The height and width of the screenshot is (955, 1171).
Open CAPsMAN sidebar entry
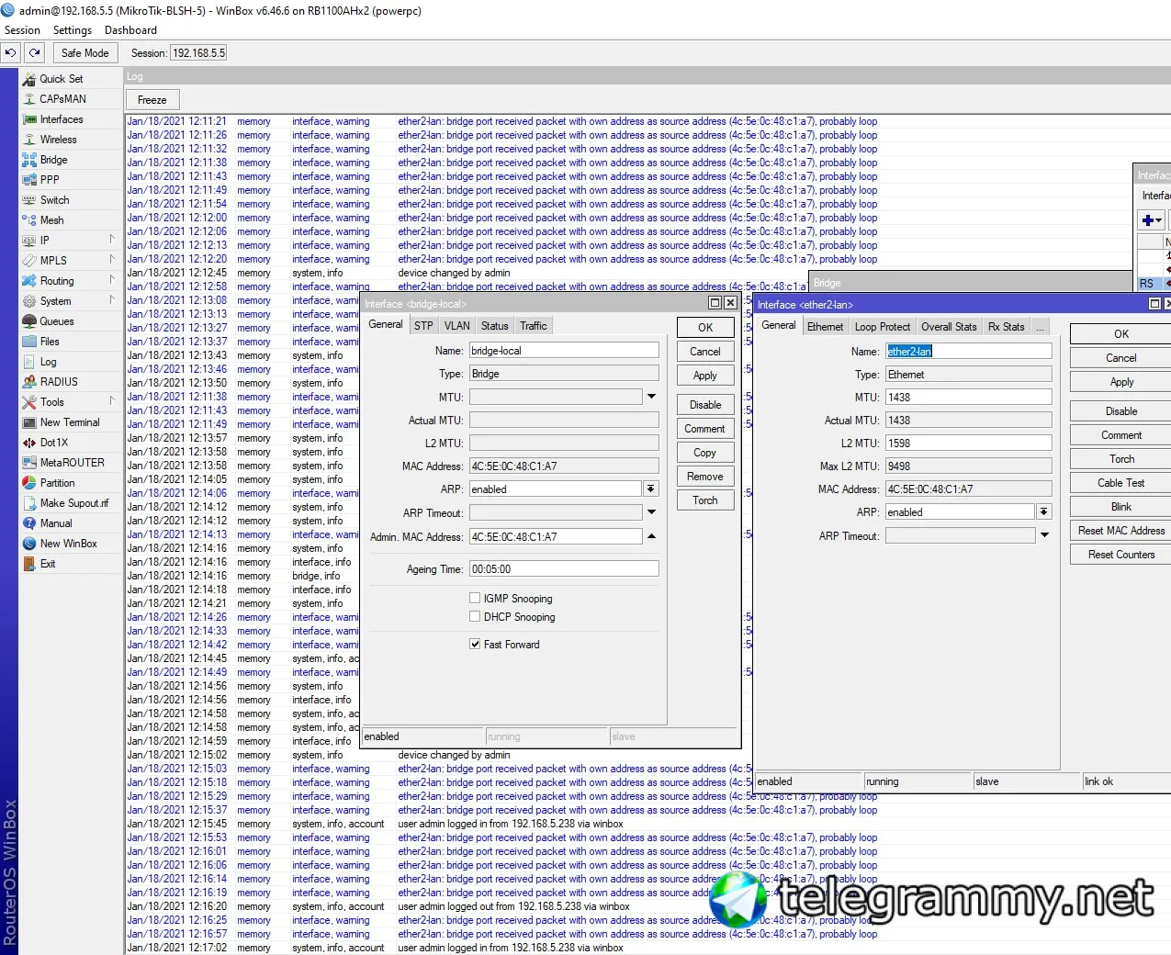(x=62, y=99)
